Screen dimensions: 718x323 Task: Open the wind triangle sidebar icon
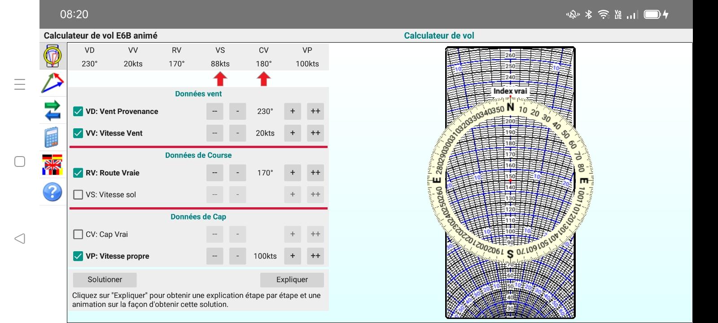pyautogui.click(x=53, y=83)
